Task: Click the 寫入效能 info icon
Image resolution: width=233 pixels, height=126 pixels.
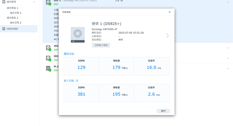Action: coord(77,81)
